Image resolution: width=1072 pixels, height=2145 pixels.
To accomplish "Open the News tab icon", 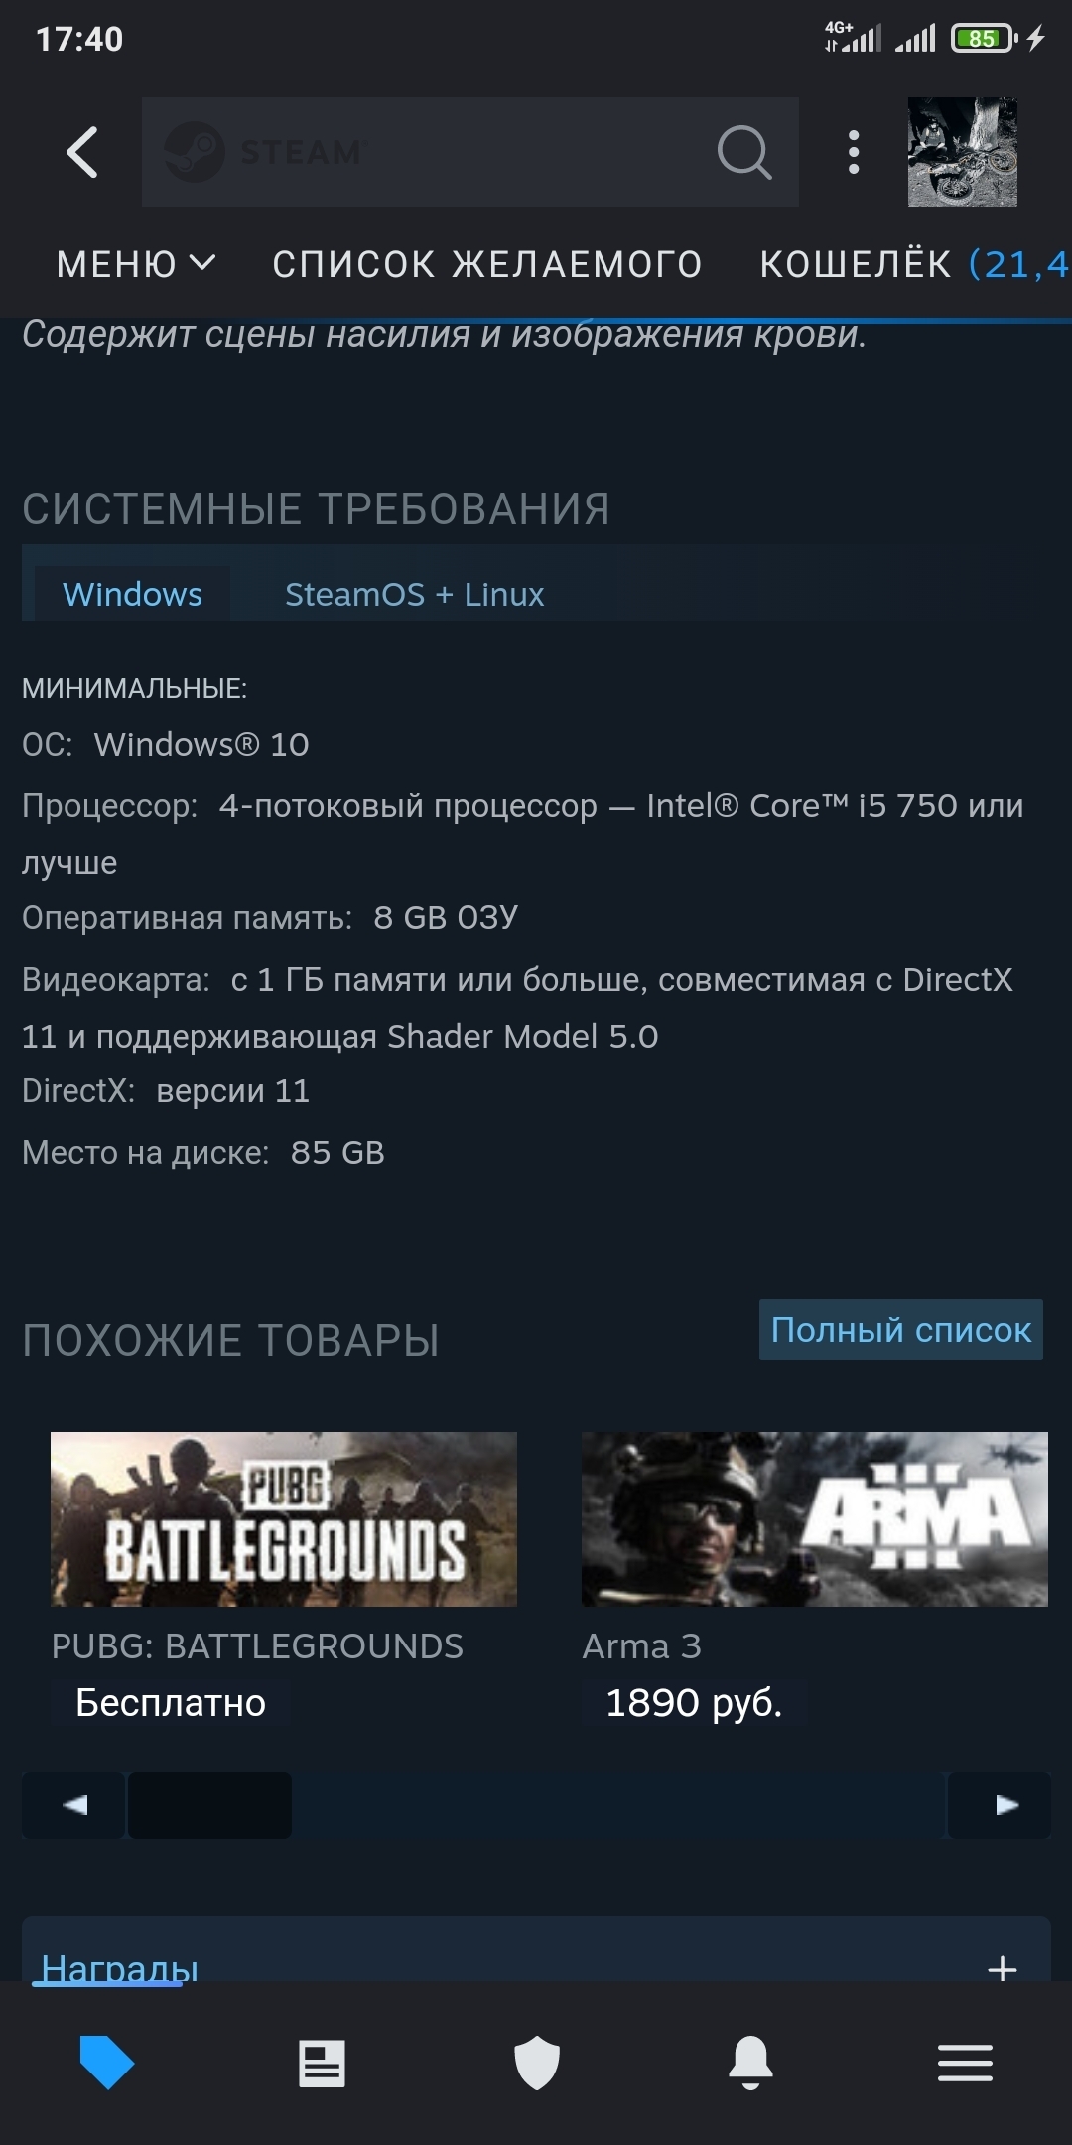I will pos(322,2064).
